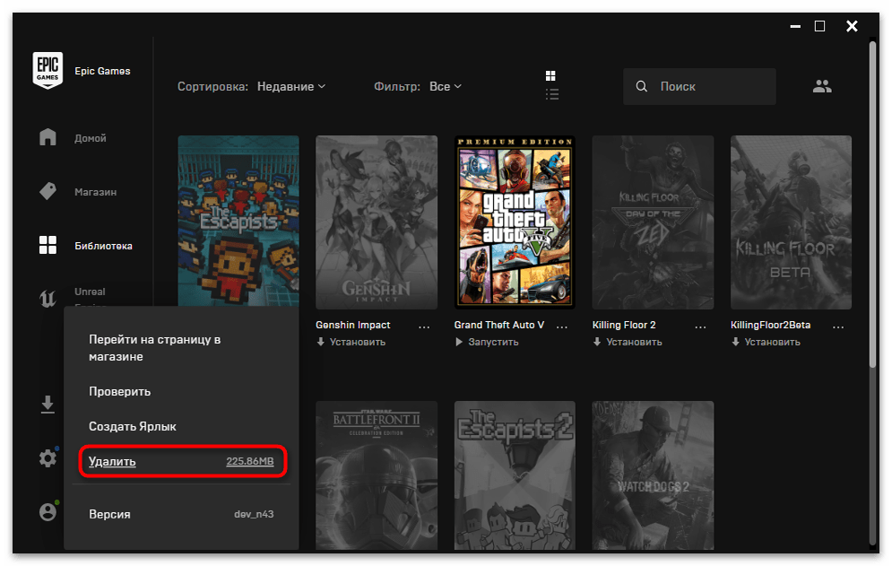This screenshot has width=892, height=566.
Task: Click Установить under Killing Floor 2
Action: point(635,343)
